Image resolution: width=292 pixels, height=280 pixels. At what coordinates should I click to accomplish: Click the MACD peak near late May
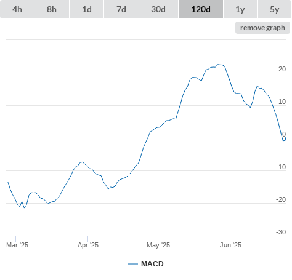point(219,65)
